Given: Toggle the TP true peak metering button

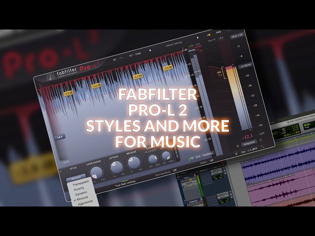Looking at the screenshot, I should [x=191, y=158].
